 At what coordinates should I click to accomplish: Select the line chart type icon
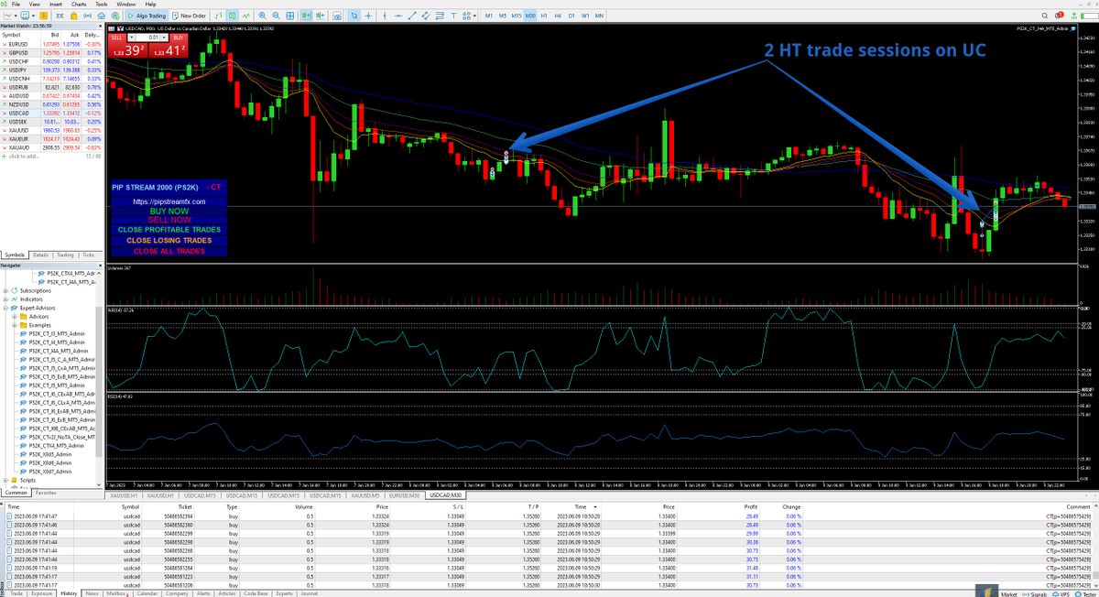click(245, 16)
